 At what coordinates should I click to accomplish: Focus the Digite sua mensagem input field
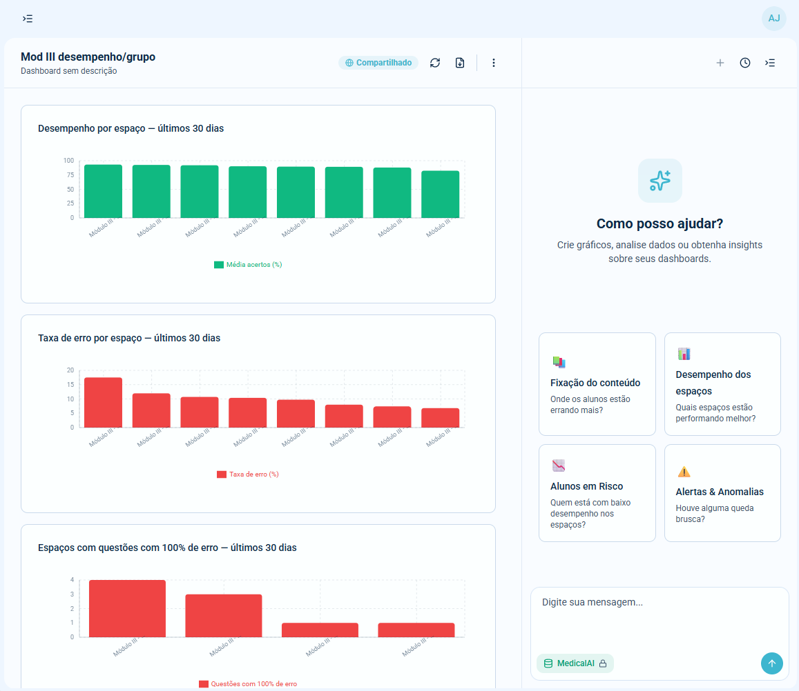point(660,619)
